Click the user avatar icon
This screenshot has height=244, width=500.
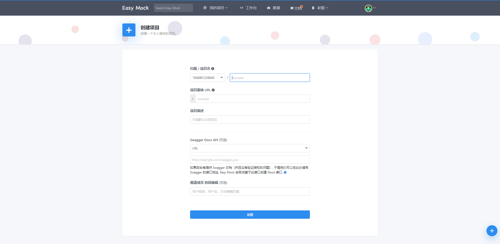click(x=368, y=8)
